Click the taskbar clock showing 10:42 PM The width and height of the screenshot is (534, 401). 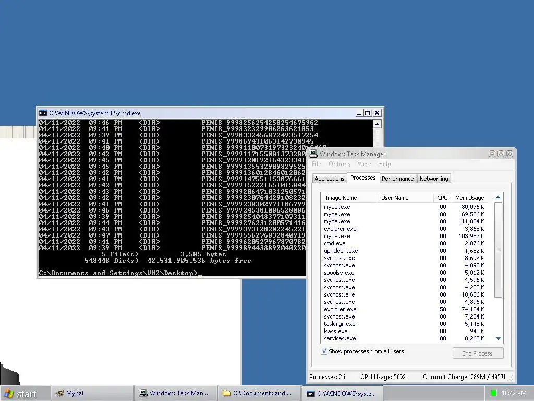click(x=514, y=393)
